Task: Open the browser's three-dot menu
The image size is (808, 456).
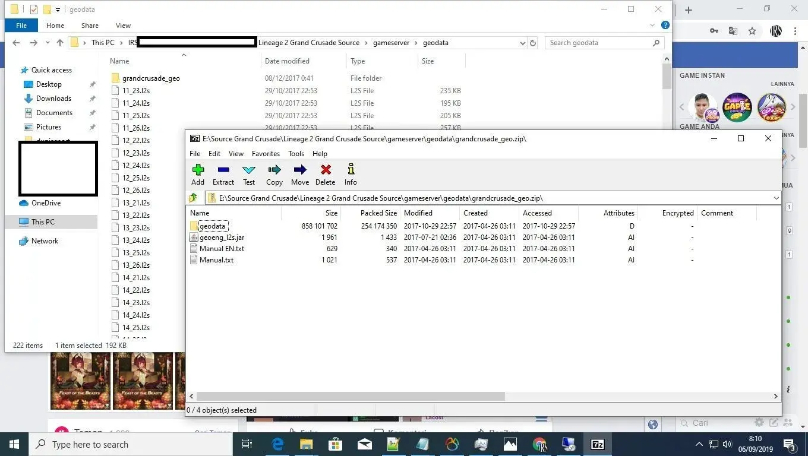Action: (x=795, y=31)
